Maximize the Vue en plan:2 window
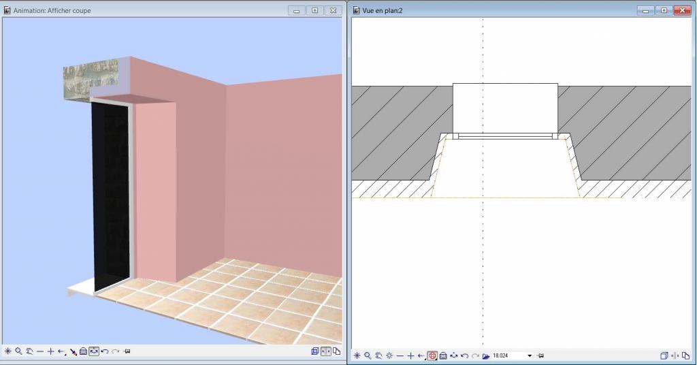The height and width of the screenshot is (365, 697). pos(664,10)
